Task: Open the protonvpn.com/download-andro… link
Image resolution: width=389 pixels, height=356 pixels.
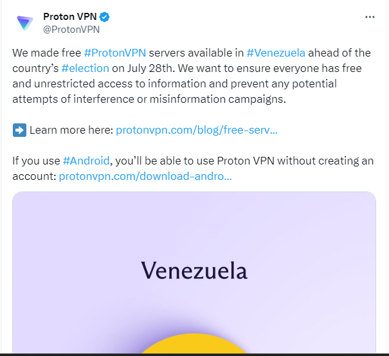Action: [145, 176]
